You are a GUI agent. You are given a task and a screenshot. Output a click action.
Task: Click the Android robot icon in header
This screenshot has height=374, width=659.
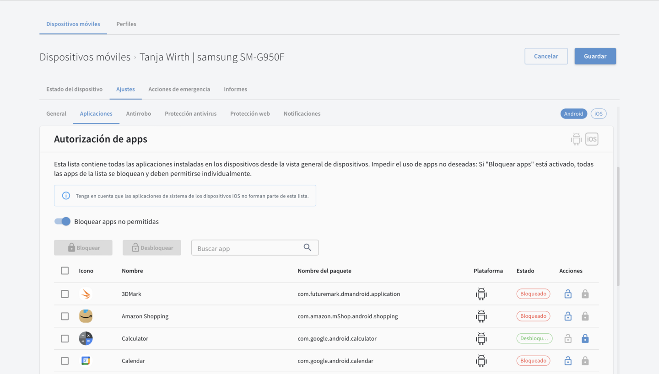click(x=576, y=139)
